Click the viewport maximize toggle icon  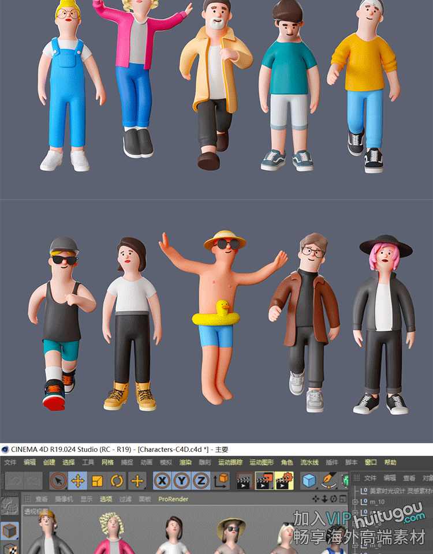point(342,499)
